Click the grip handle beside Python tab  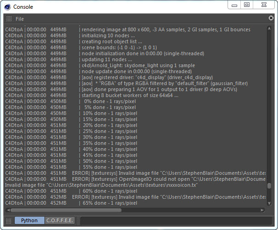pos(9,220)
